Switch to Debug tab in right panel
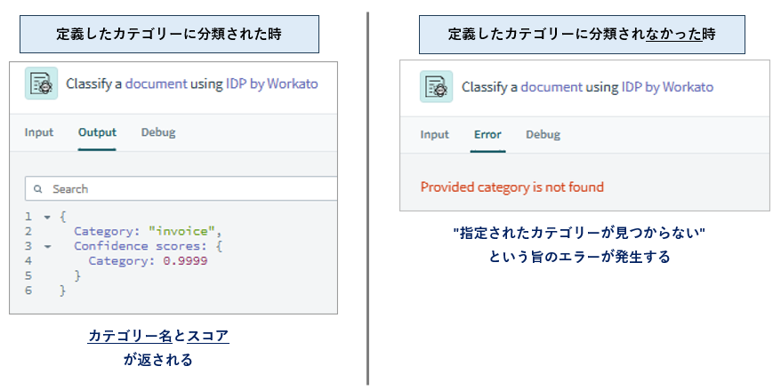 (x=543, y=134)
